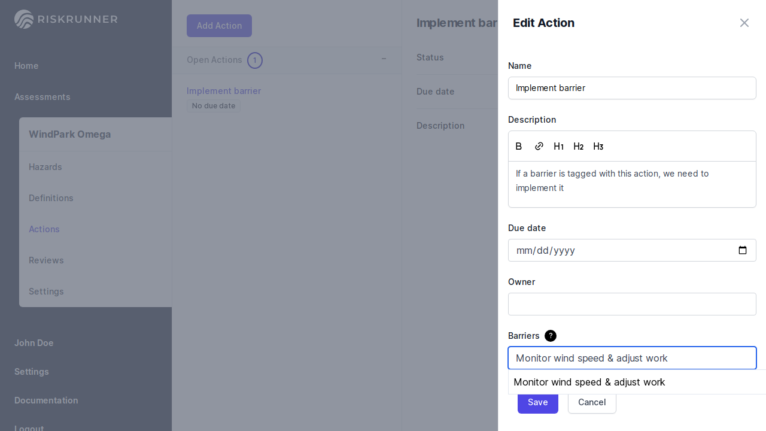Cancel editing the action
Image resolution: width=766 pixels, height=431 pixels.
pos(591,402)
